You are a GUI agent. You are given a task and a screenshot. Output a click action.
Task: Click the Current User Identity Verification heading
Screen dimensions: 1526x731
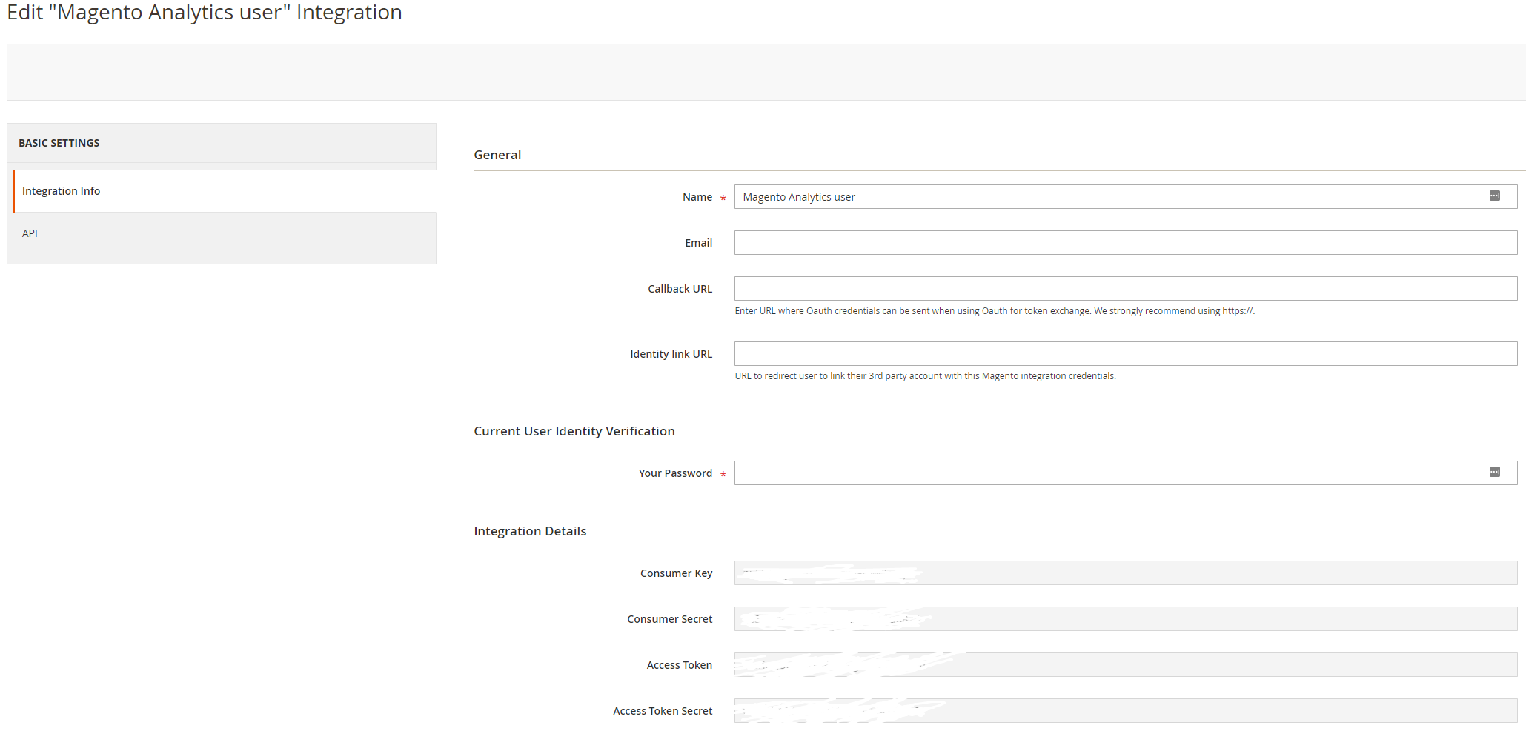(x=574, y=430)
